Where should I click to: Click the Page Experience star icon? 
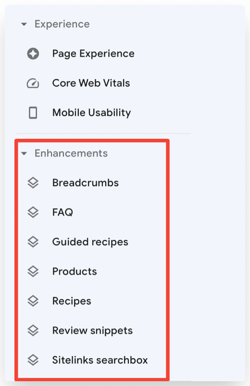33,54
